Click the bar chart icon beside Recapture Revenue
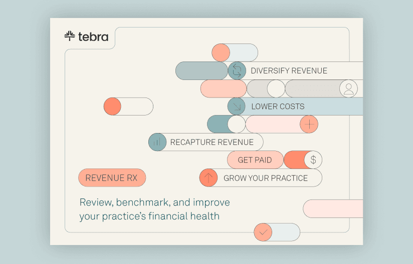Viewport: 413px width, 264px height. click(157, 142)
